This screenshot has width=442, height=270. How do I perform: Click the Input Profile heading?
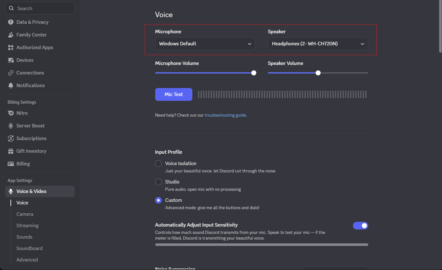click(x=169, y=152)
